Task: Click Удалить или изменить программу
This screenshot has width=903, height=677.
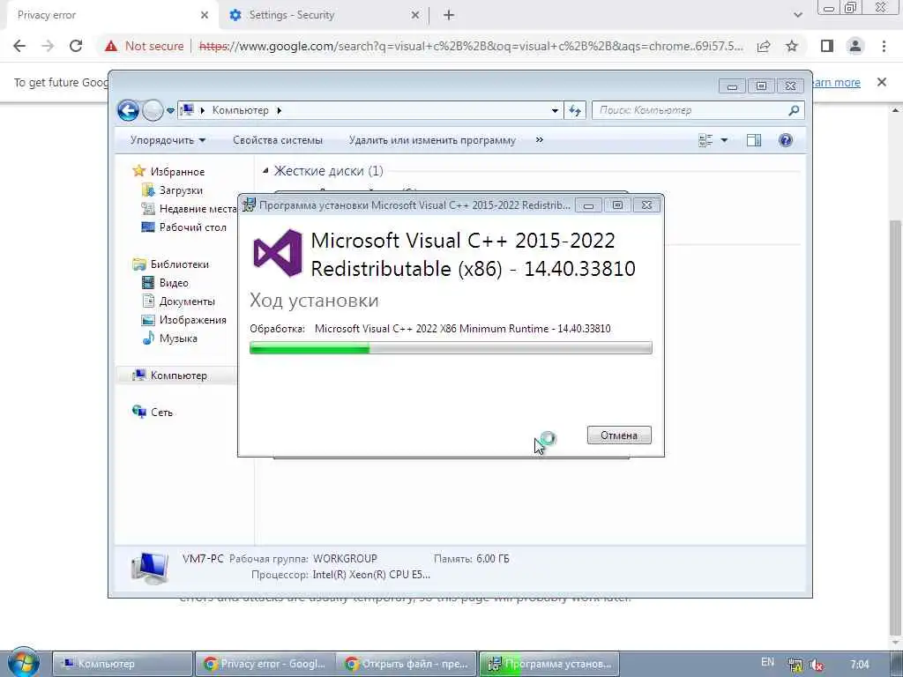Action: point(432,140)
